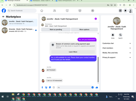Image resolution: width=136 pixels, height=101 pixels.
Task: Open the Windows notification center icon
Action: pyautogui.click(x=133, y=97)
